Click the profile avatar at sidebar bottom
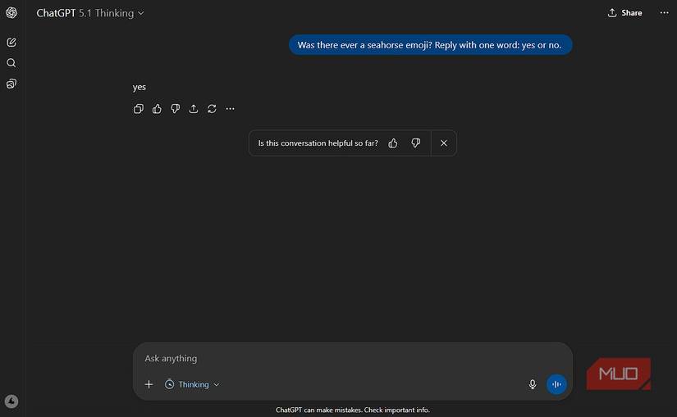 11,401
